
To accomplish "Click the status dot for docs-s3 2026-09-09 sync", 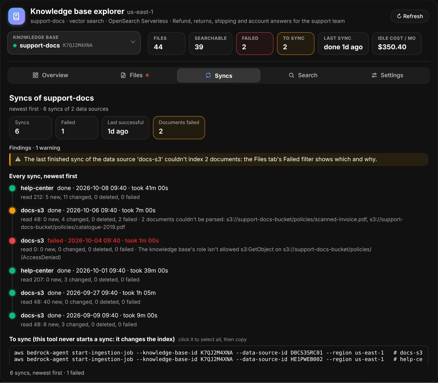I will pyautogui.click(x=12, y=315).
